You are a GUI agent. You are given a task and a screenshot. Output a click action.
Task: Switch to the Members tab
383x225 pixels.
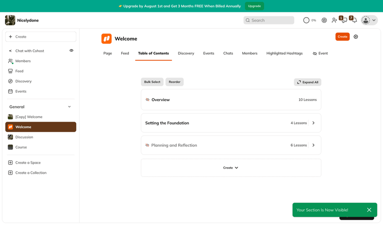coord(249,53)
